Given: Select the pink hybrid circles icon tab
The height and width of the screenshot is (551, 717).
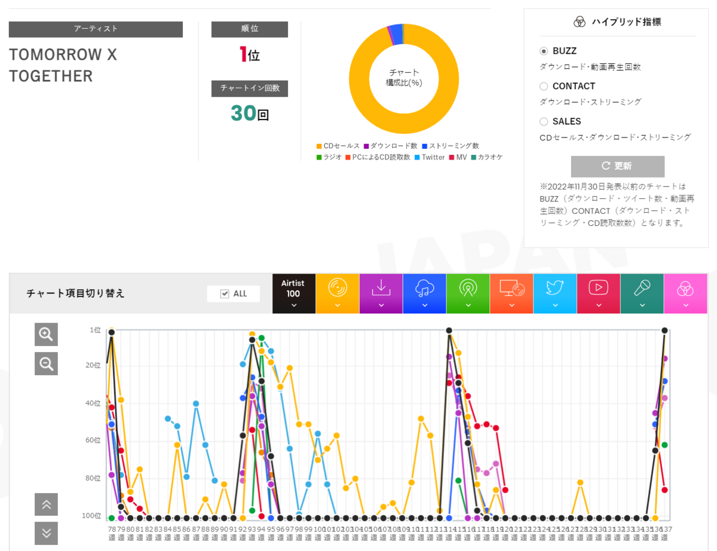Looking at the screenshot, I should (x=685, y=293).
